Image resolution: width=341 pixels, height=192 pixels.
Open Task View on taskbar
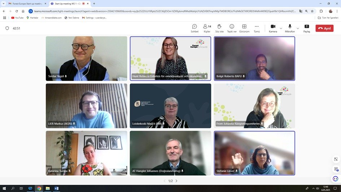21,188
